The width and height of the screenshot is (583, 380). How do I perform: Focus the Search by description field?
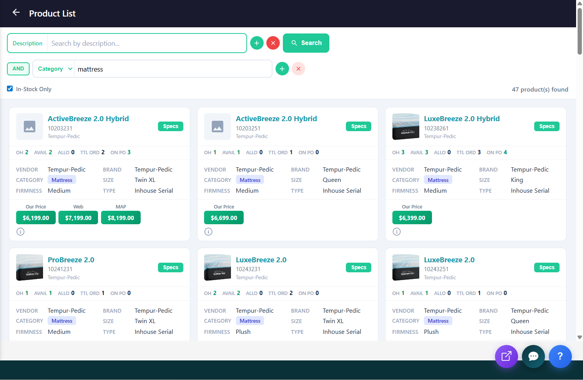147,43
